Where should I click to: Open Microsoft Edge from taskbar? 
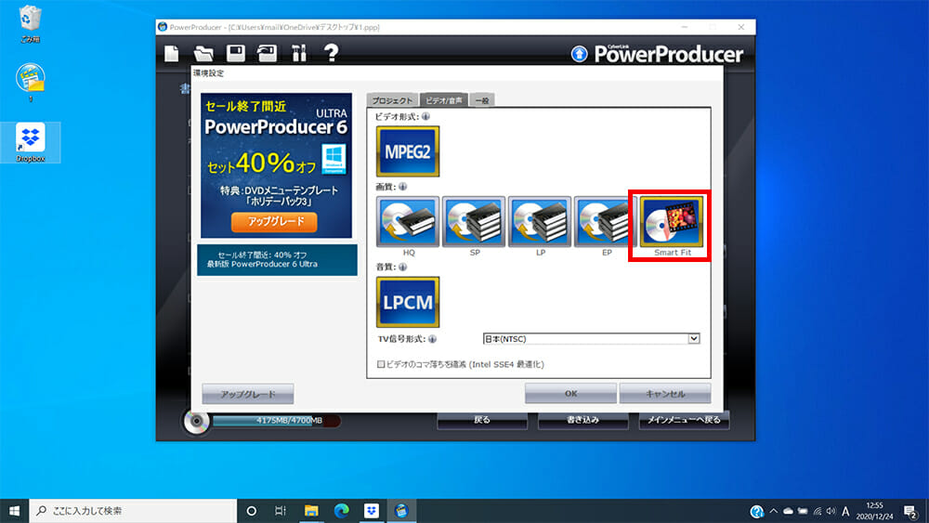coord(341,511)
